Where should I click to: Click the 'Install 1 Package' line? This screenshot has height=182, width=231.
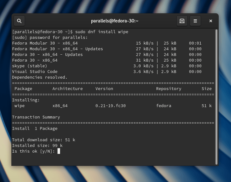pos(35,129)
